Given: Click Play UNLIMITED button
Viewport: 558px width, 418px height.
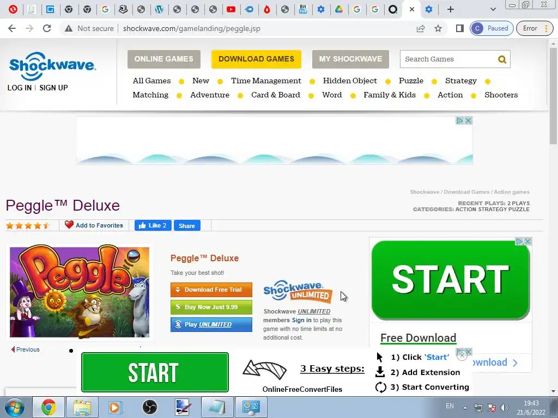Looking at the screenshot, I should tap(211, 324).
